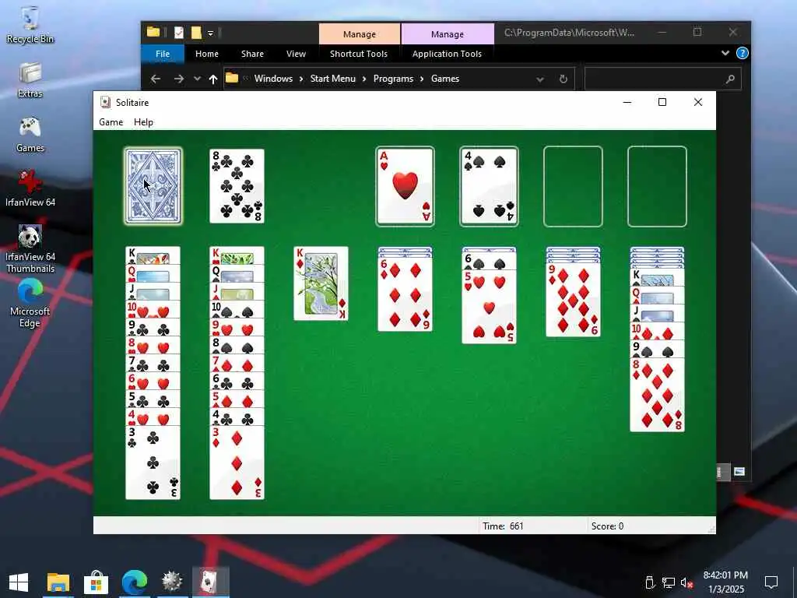
Task: Select the 8 of diamonds in last column
Action: [657, 395]
